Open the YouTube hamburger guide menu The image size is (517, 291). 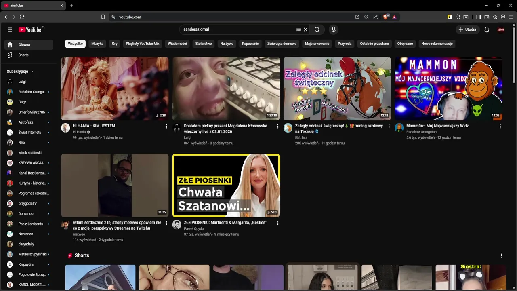[x=10, y=30]
